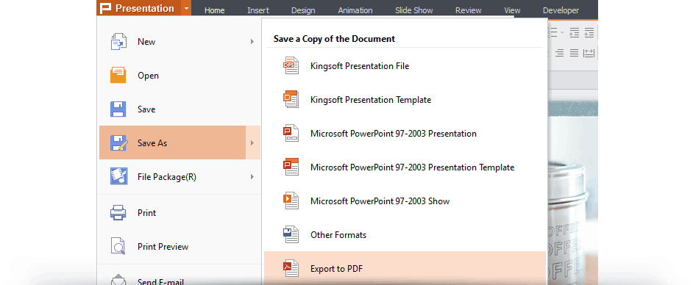Open the Slide Show tab

[x=414, y=10]
